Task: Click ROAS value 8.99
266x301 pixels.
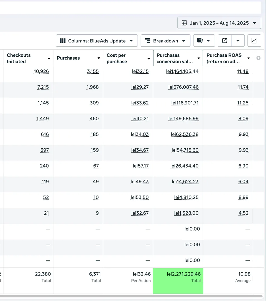Action: [243, 197]
